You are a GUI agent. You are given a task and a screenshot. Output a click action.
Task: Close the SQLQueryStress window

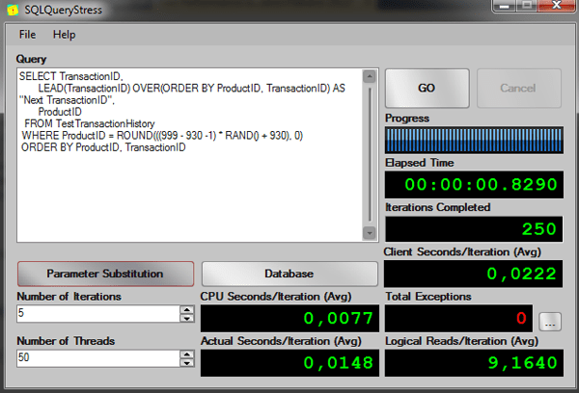557,6
